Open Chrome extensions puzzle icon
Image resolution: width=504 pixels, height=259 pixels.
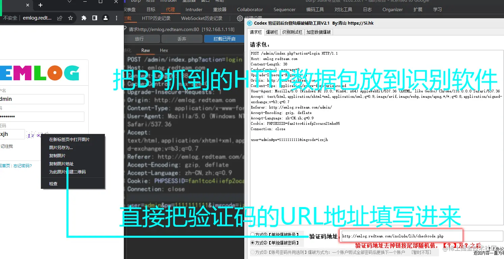[x=84, y=18]
